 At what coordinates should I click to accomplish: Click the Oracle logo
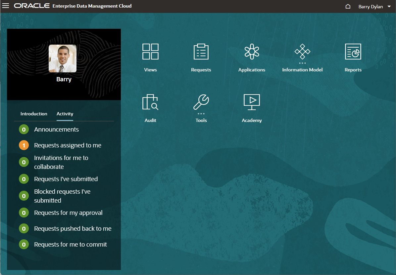[x=32, y=6]
